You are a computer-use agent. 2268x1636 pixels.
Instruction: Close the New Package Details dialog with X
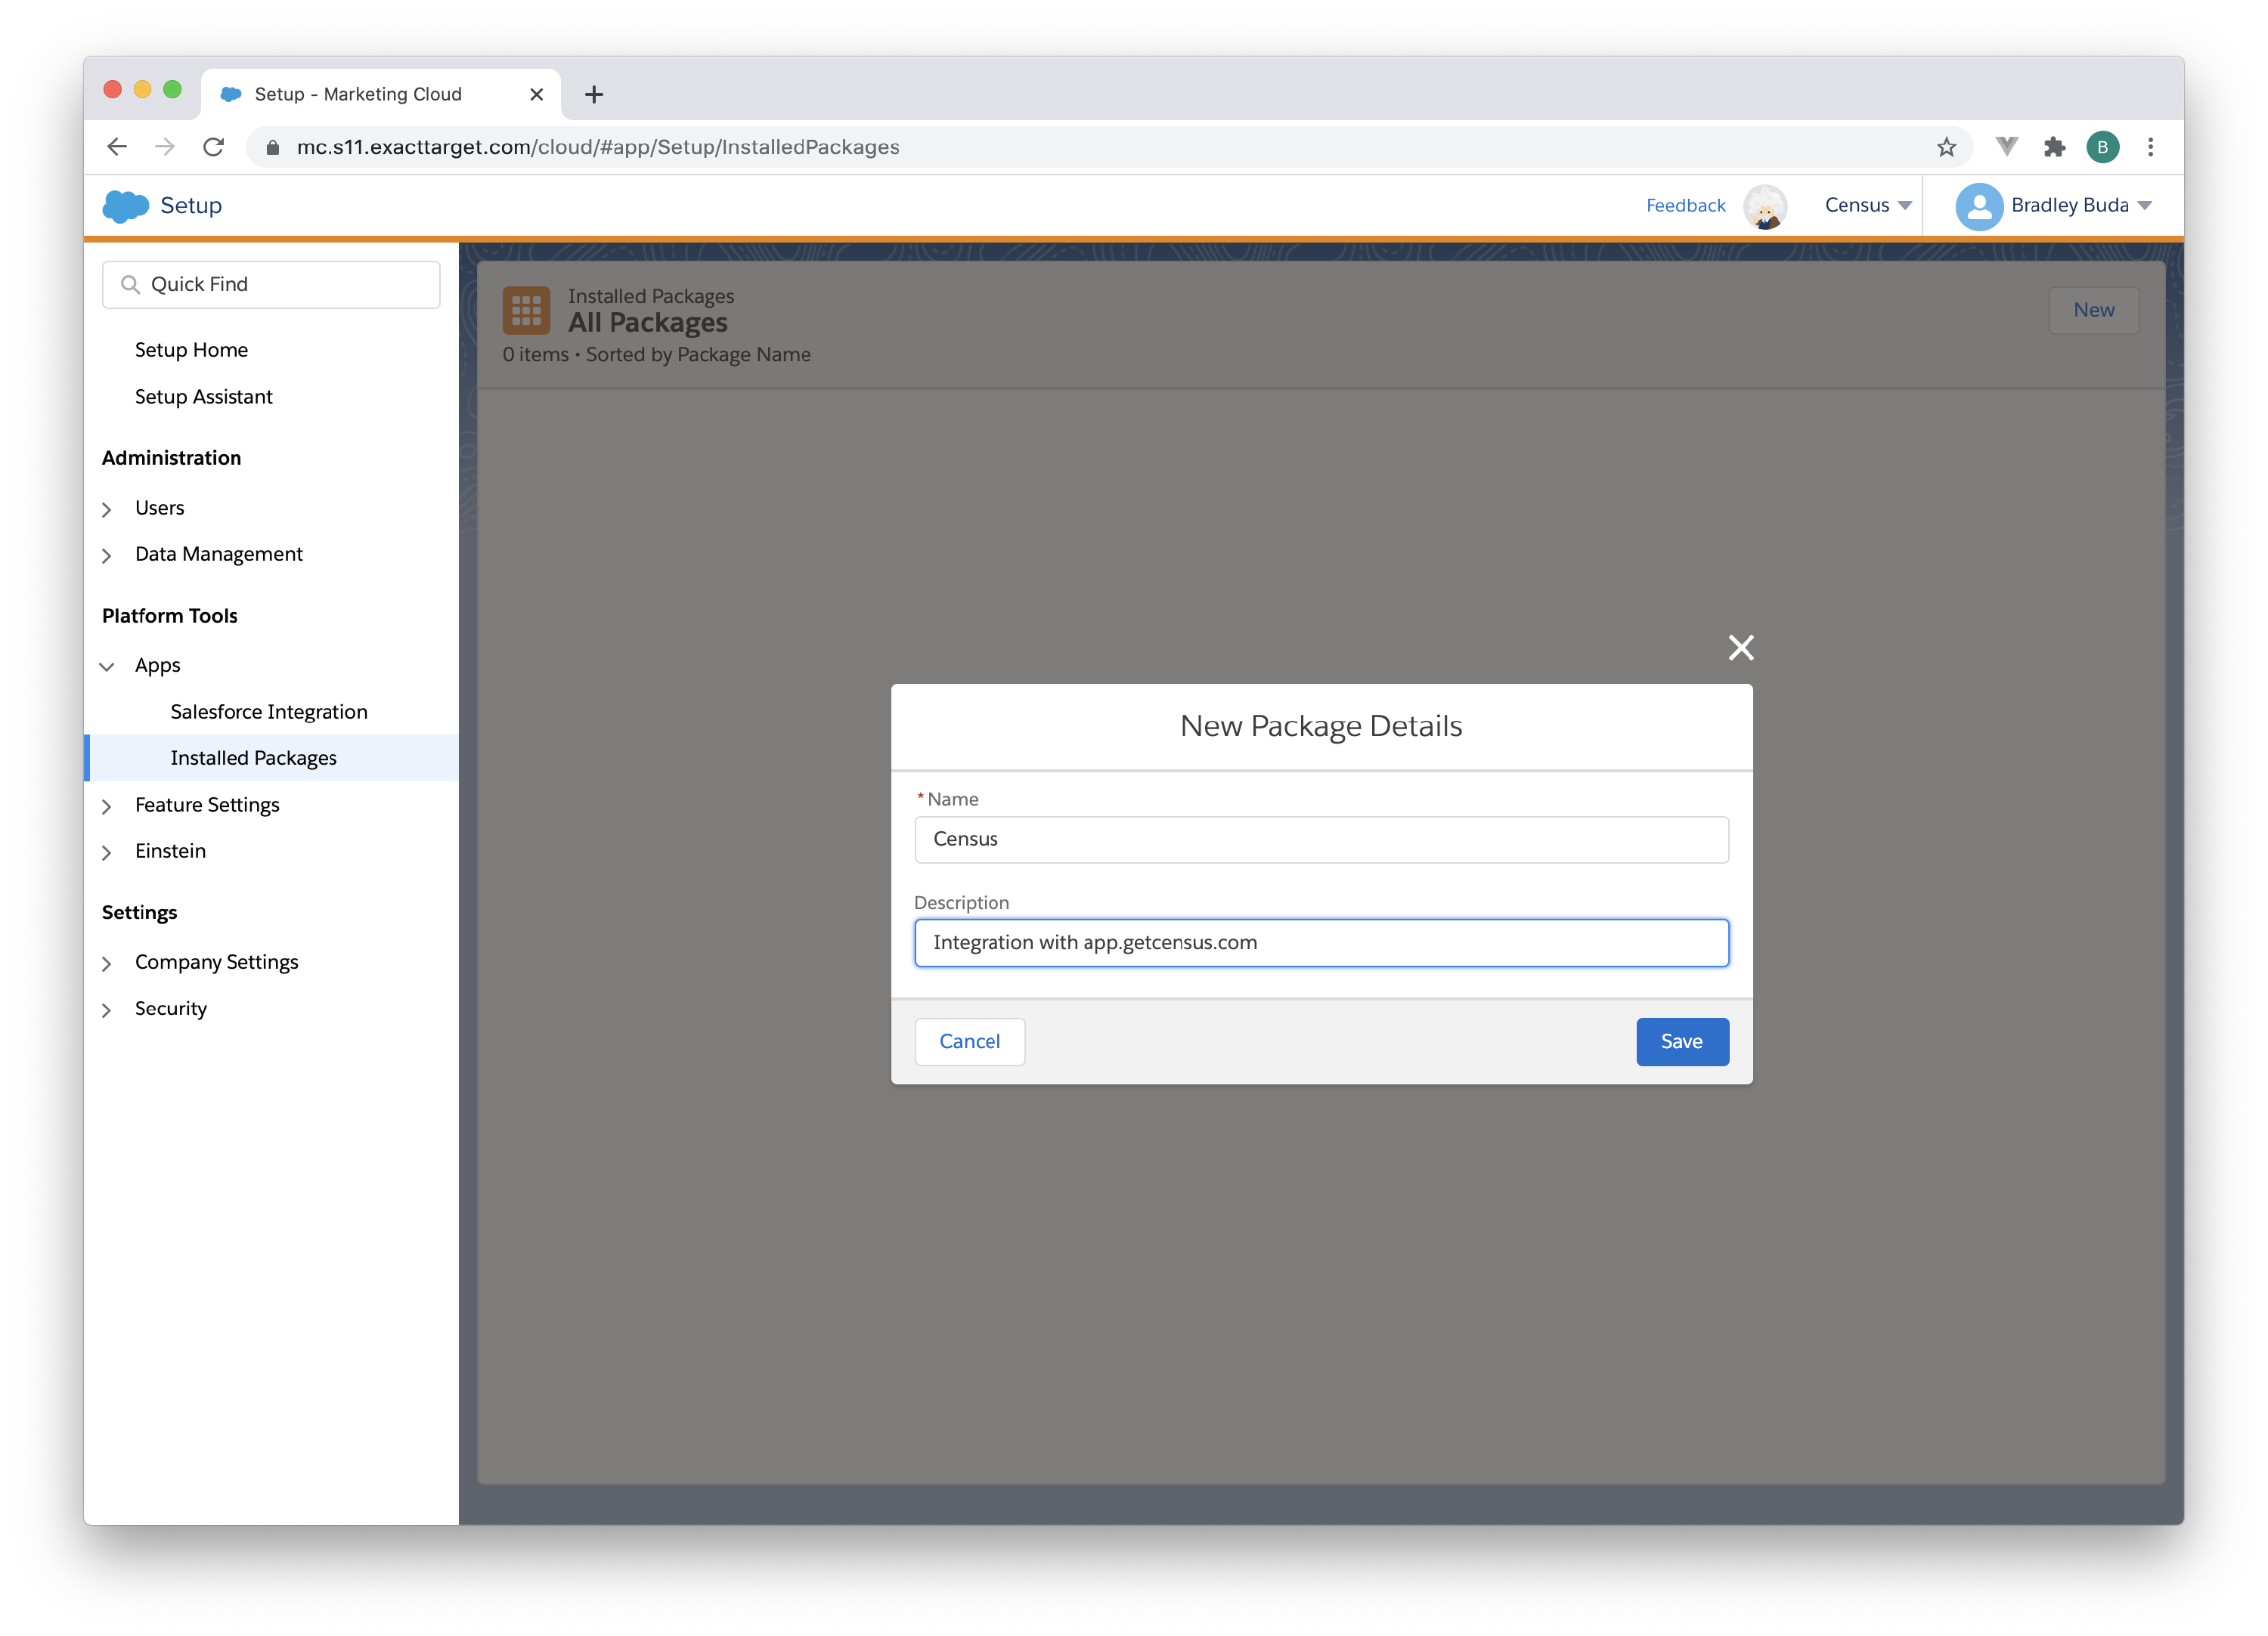click(1740, 648)
